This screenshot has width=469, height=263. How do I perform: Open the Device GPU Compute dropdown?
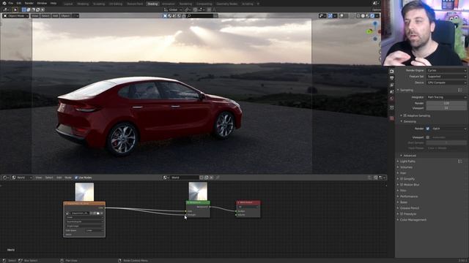coord(446,83)
